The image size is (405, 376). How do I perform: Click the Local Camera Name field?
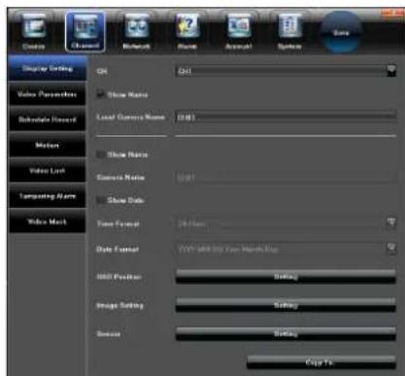coord(286,117)
